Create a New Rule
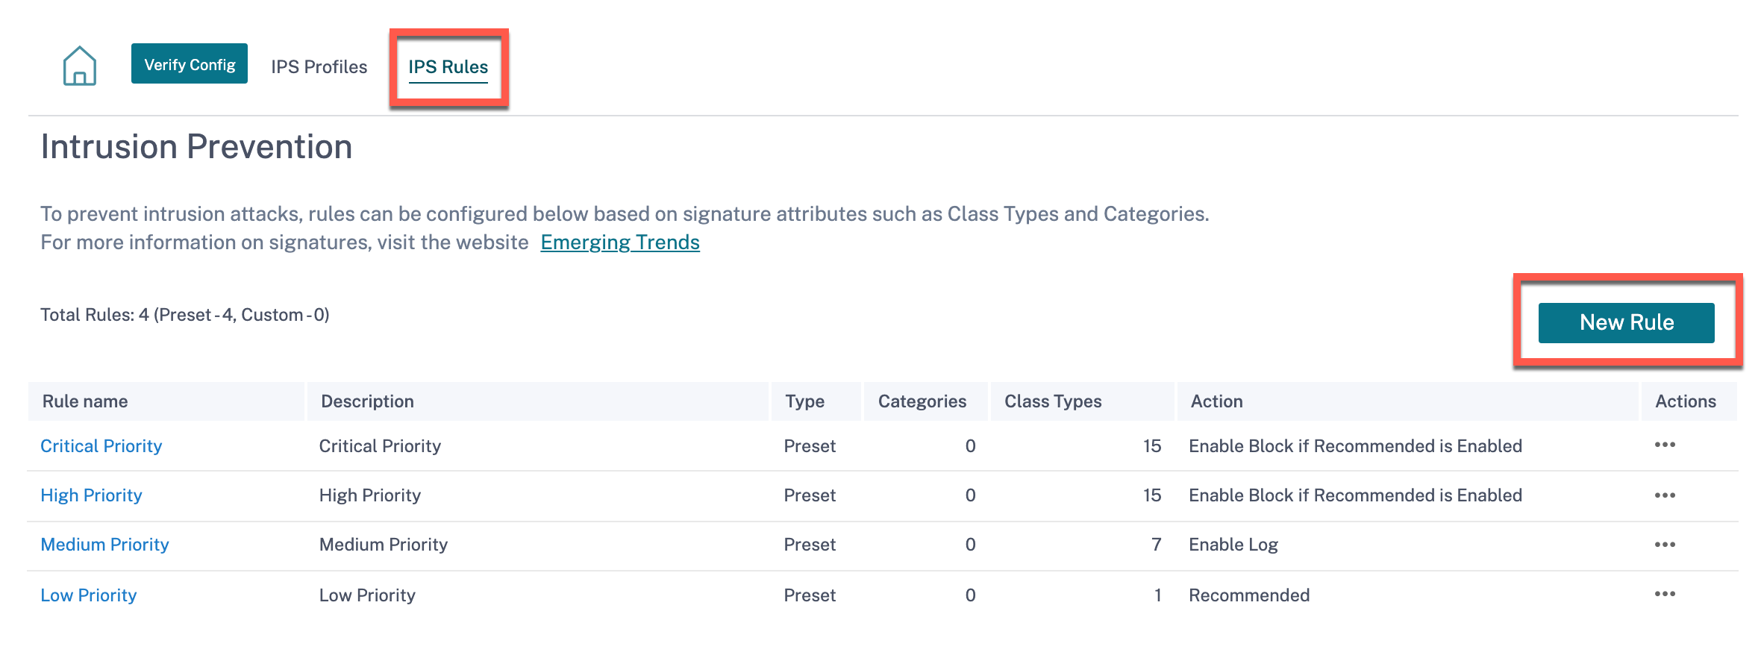This screenshot has height=670, width=1761. 1627,322
